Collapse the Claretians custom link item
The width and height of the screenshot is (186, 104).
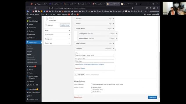point(113,49)
